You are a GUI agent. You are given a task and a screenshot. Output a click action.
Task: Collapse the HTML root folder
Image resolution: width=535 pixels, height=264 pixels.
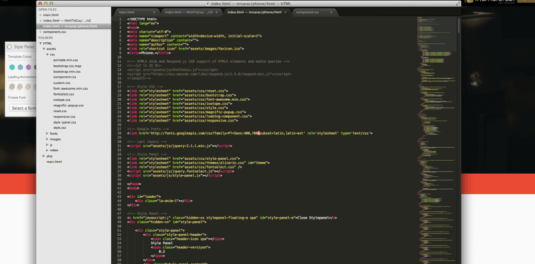(x=41, y=43)
